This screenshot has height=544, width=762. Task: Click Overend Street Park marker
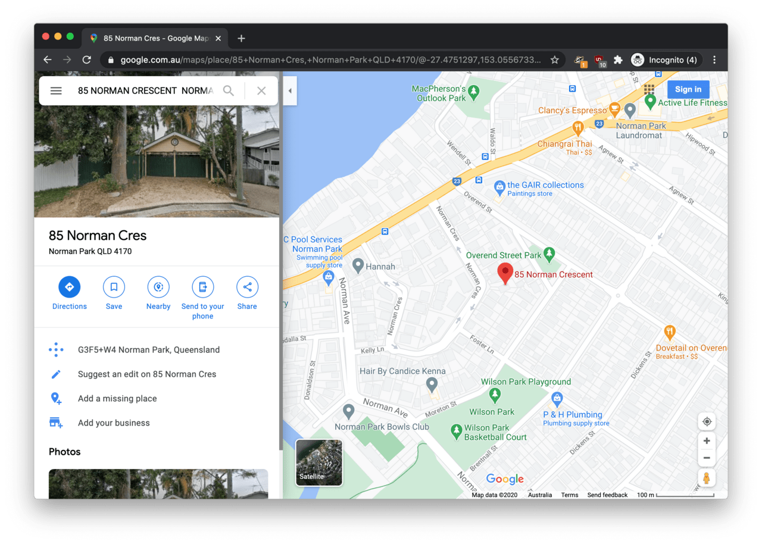point(549,254)
